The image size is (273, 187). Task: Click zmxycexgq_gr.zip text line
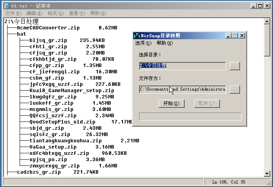tap(73, 165)
